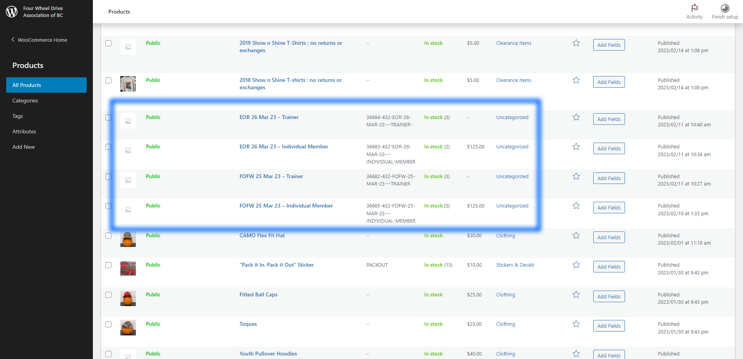Open the Attributes menu item
This screenshot has height=359, width=743.
(x=24, y=131)
